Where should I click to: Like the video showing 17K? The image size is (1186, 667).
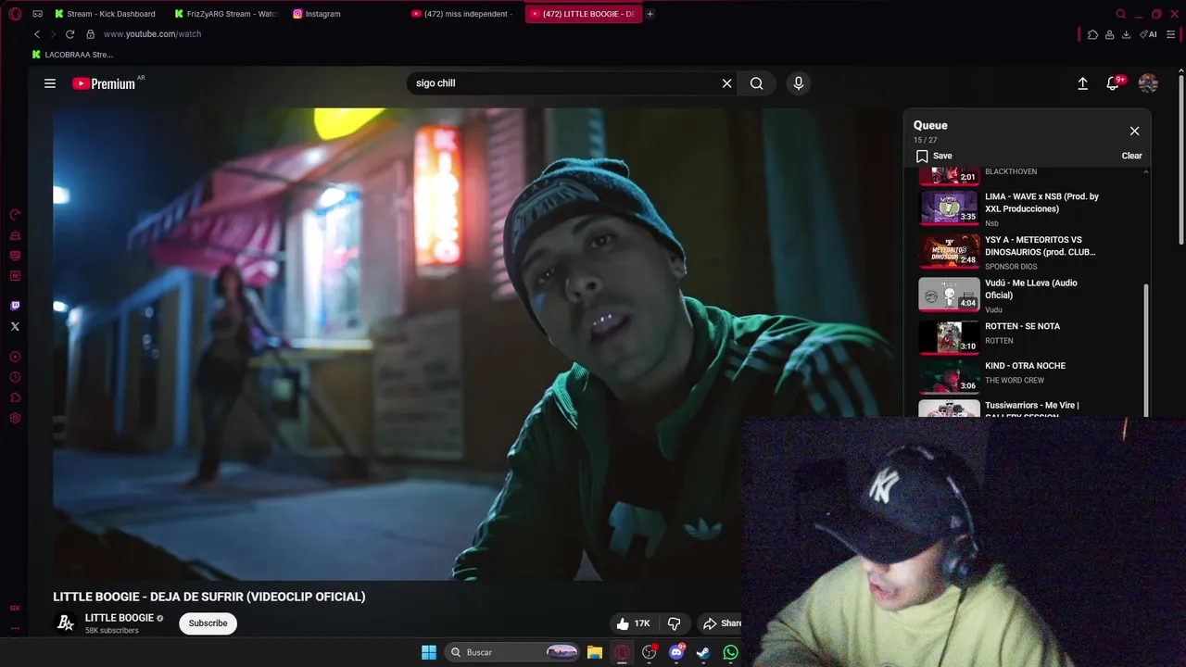coord(634,623)
